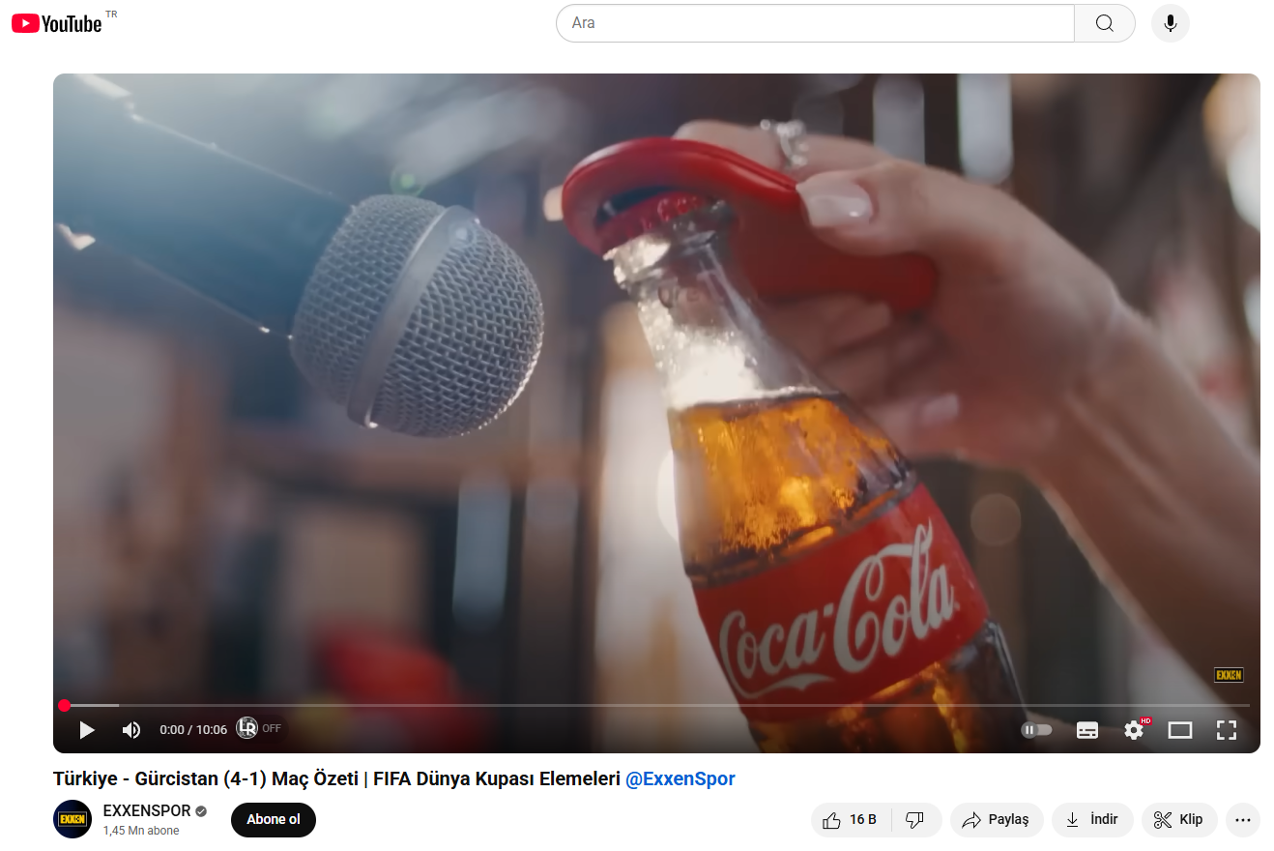This screenshot has width=1274, height=851.
Task: Start voice search with microphone icon
Action: [x=1170, y=23]
